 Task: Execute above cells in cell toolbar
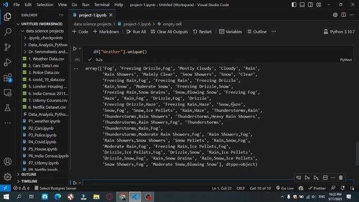click(307, 177)
